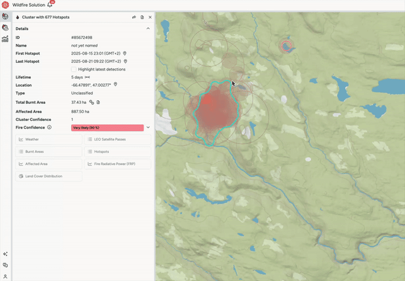Click the Wildfire Solution app title
Image resolution: width=405 pixels, height=281 pixels.
[29, 5]
